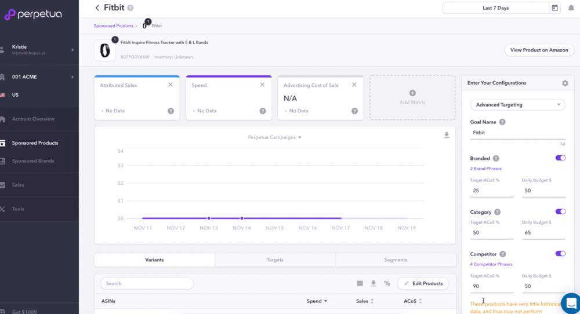Click the Edit Products button
This screenshot has height=314, width=580.
tap(423, 283)
